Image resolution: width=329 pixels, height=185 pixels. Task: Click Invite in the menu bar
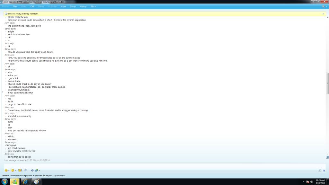[63, 6]
